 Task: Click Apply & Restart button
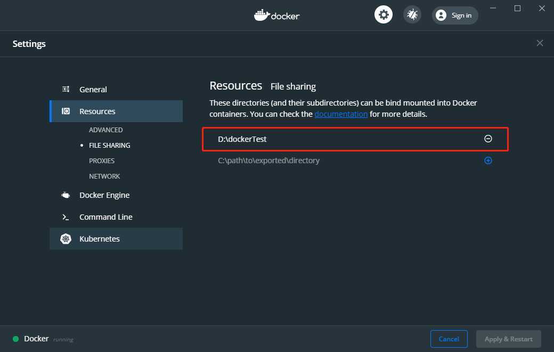[508, 339]
